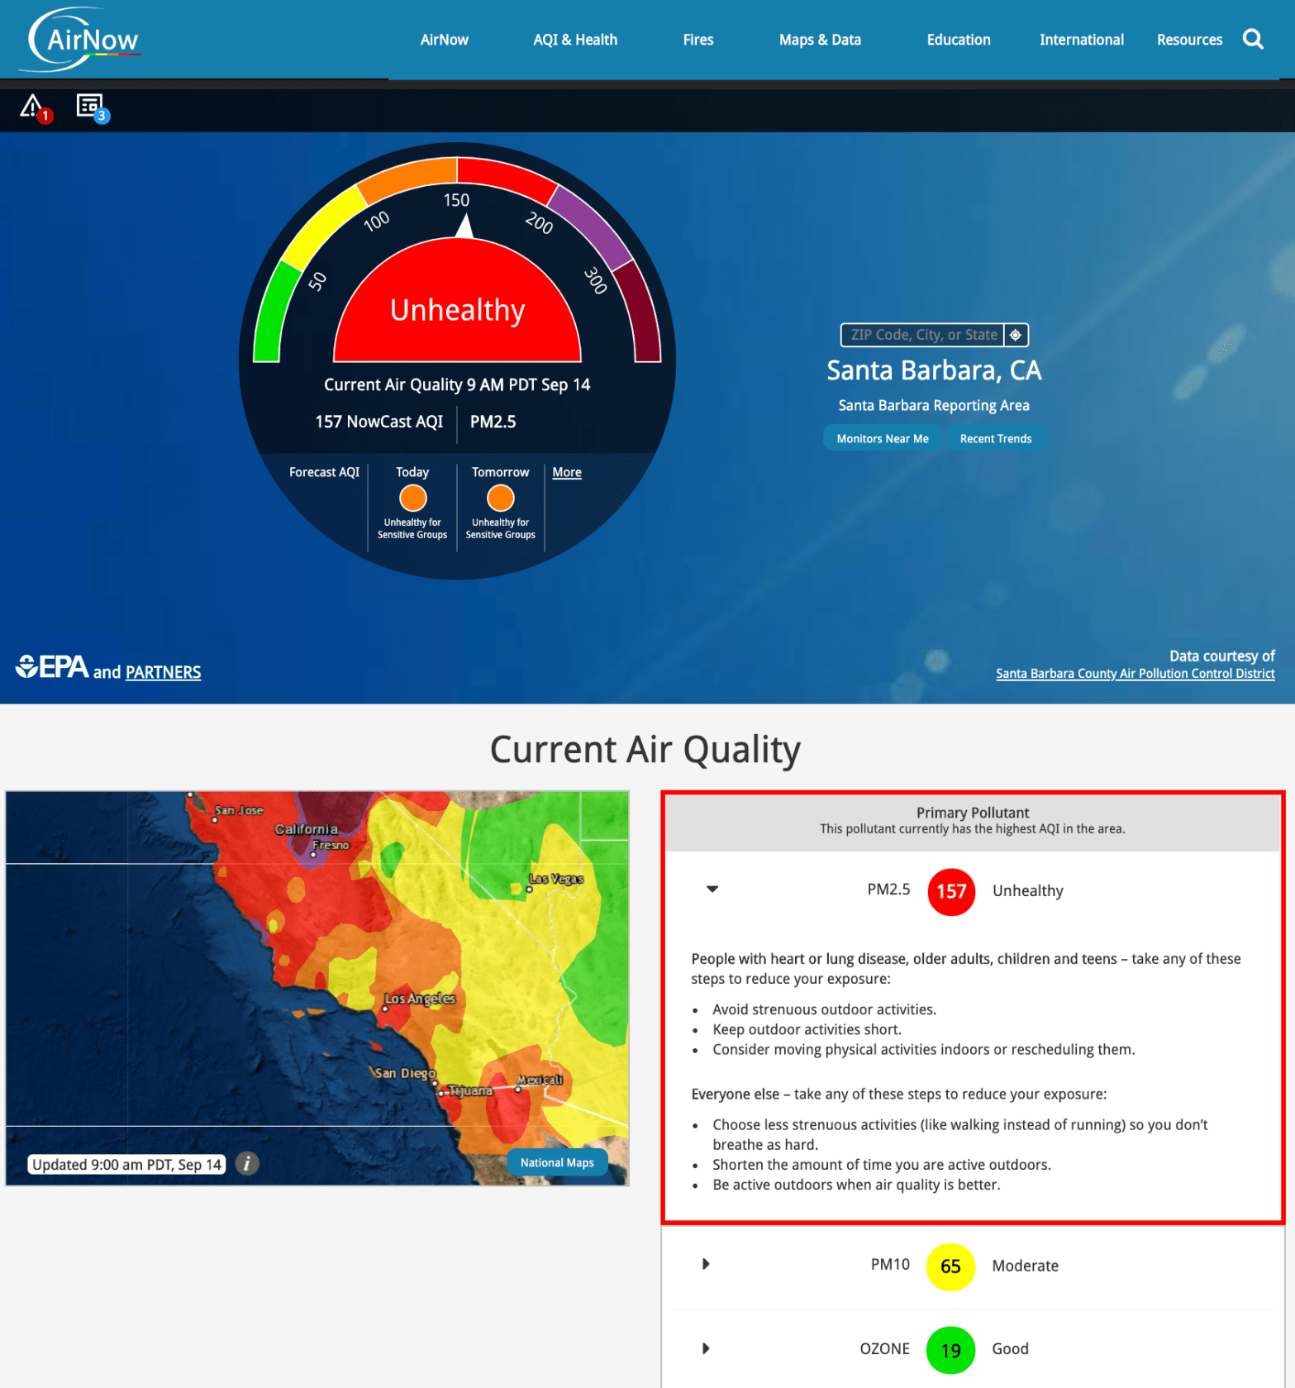This screenshot has height=1388, width=1295.
Task: Open the announcements news icon
Action: [x=89, y=106]
